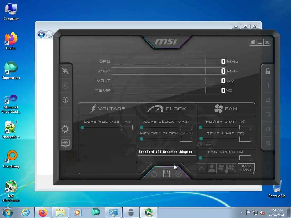Click the taskbar clock showing 3:51 AM

pos(277,213)
